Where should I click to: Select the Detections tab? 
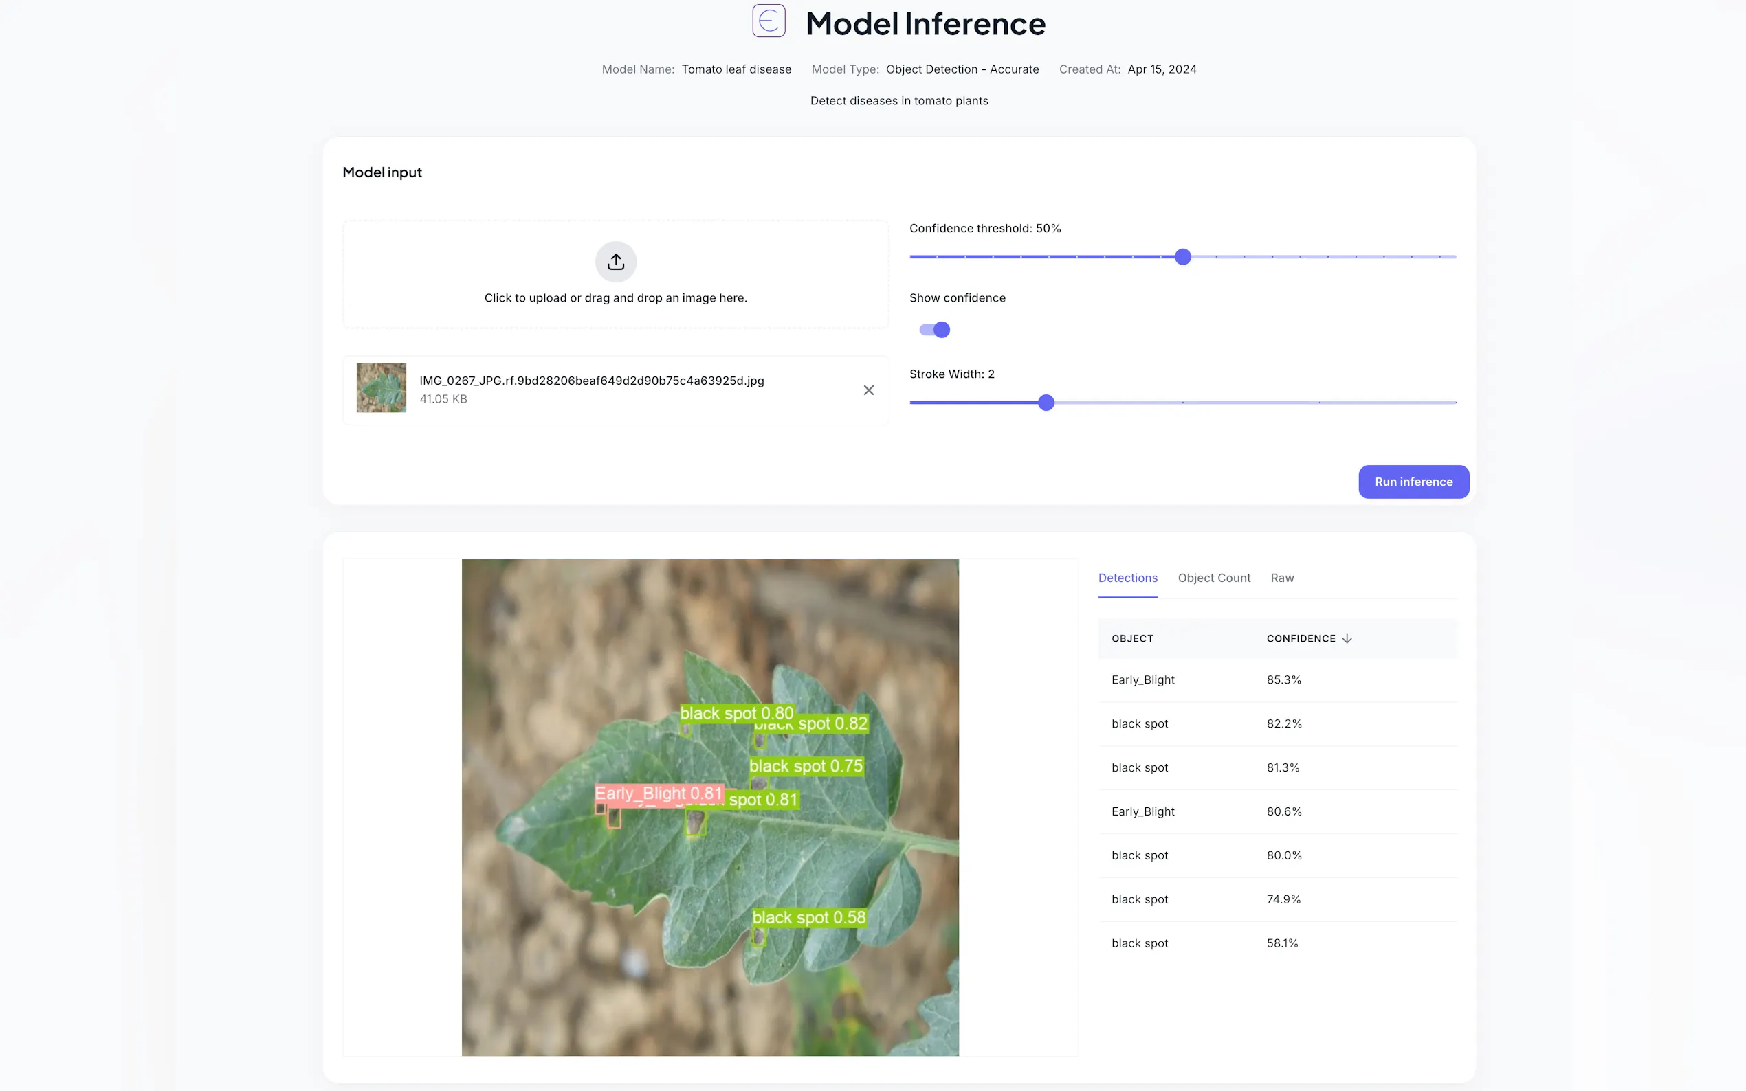pos(1127,578)
